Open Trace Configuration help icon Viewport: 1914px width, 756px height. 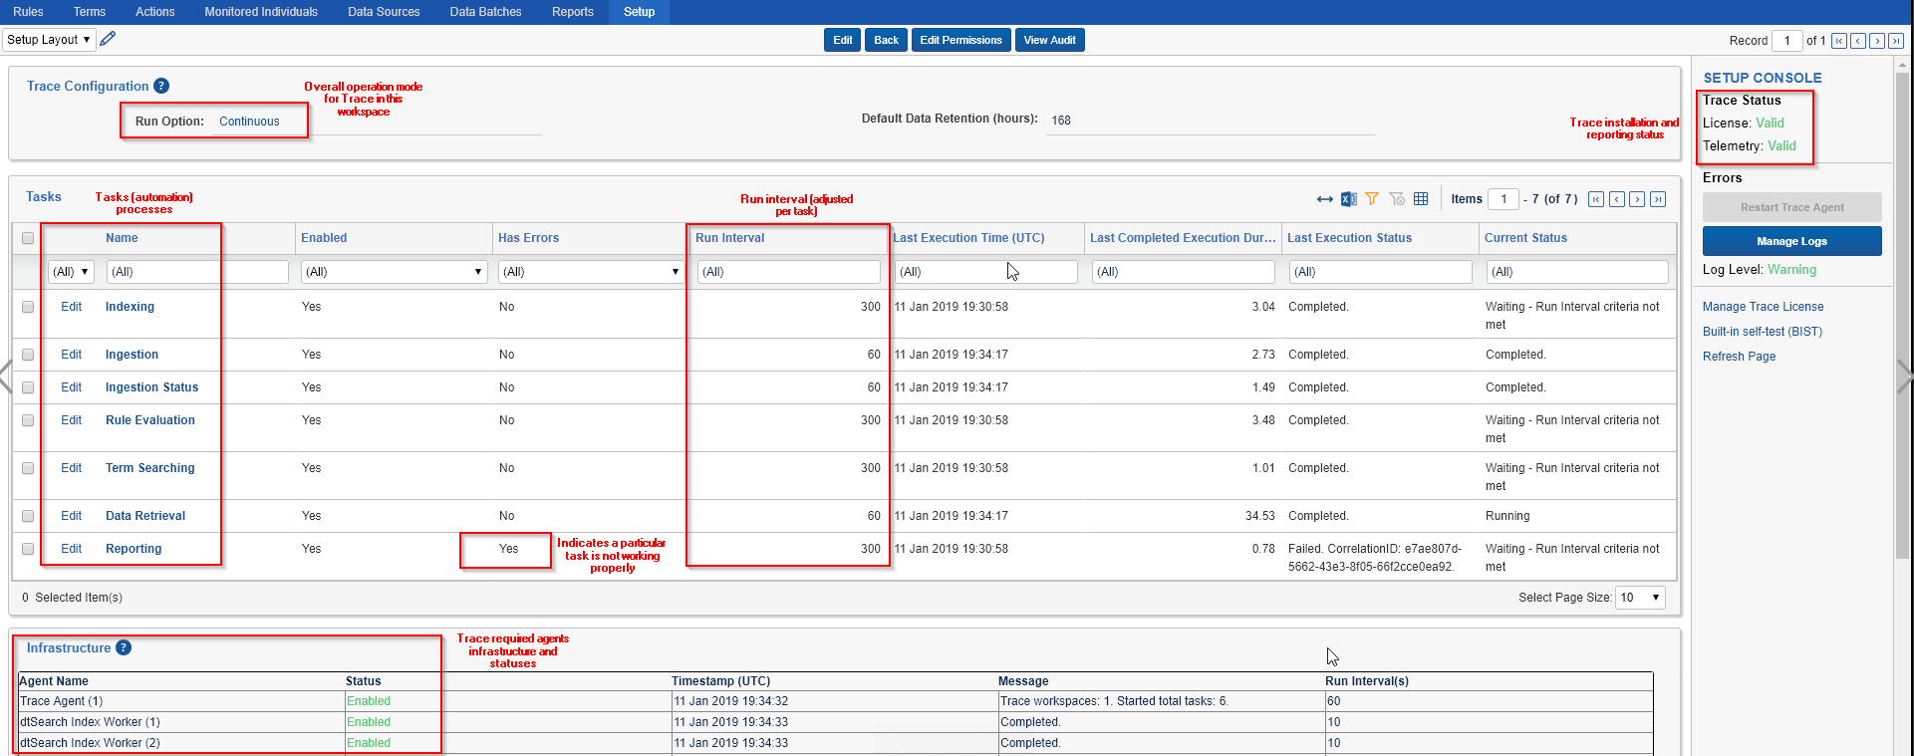point(161,86)
